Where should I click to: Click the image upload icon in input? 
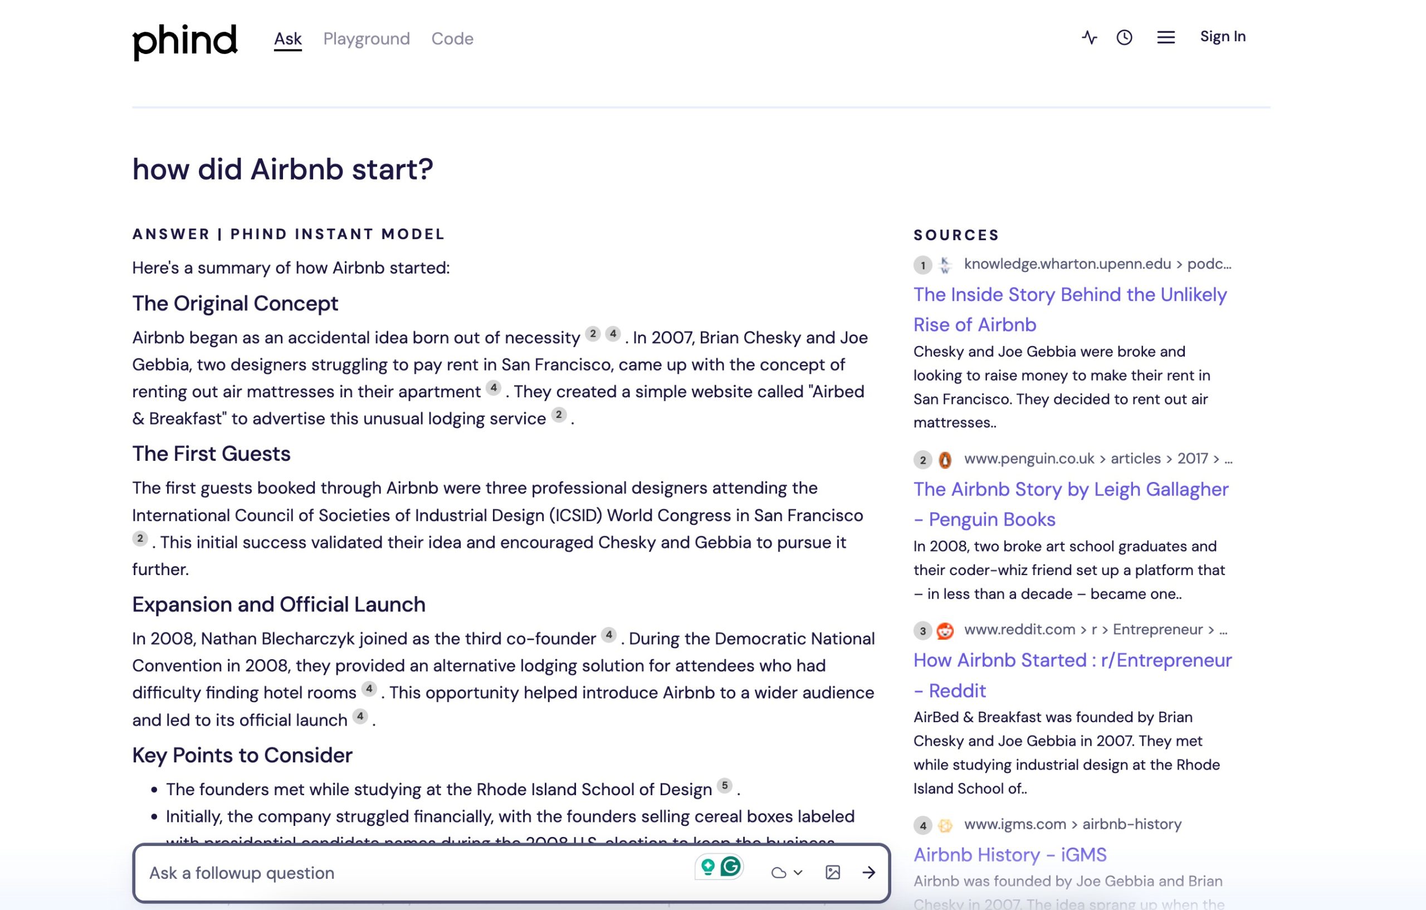833,872
